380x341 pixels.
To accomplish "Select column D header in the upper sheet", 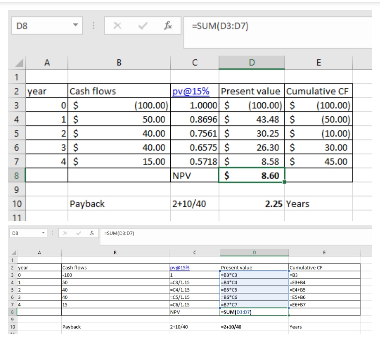I will (251, 62).
